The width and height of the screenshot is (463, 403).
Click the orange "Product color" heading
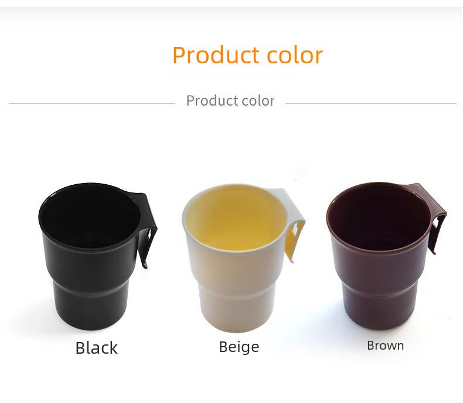point(247,56)
